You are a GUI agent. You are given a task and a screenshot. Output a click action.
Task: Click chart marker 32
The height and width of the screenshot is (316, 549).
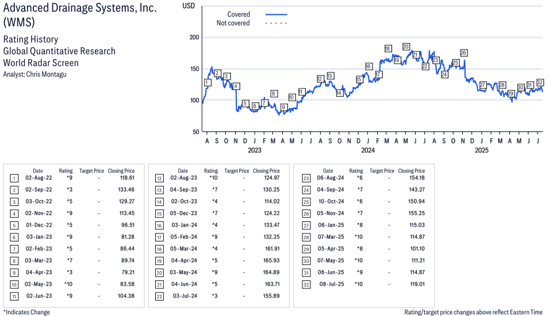pos(540,83)
